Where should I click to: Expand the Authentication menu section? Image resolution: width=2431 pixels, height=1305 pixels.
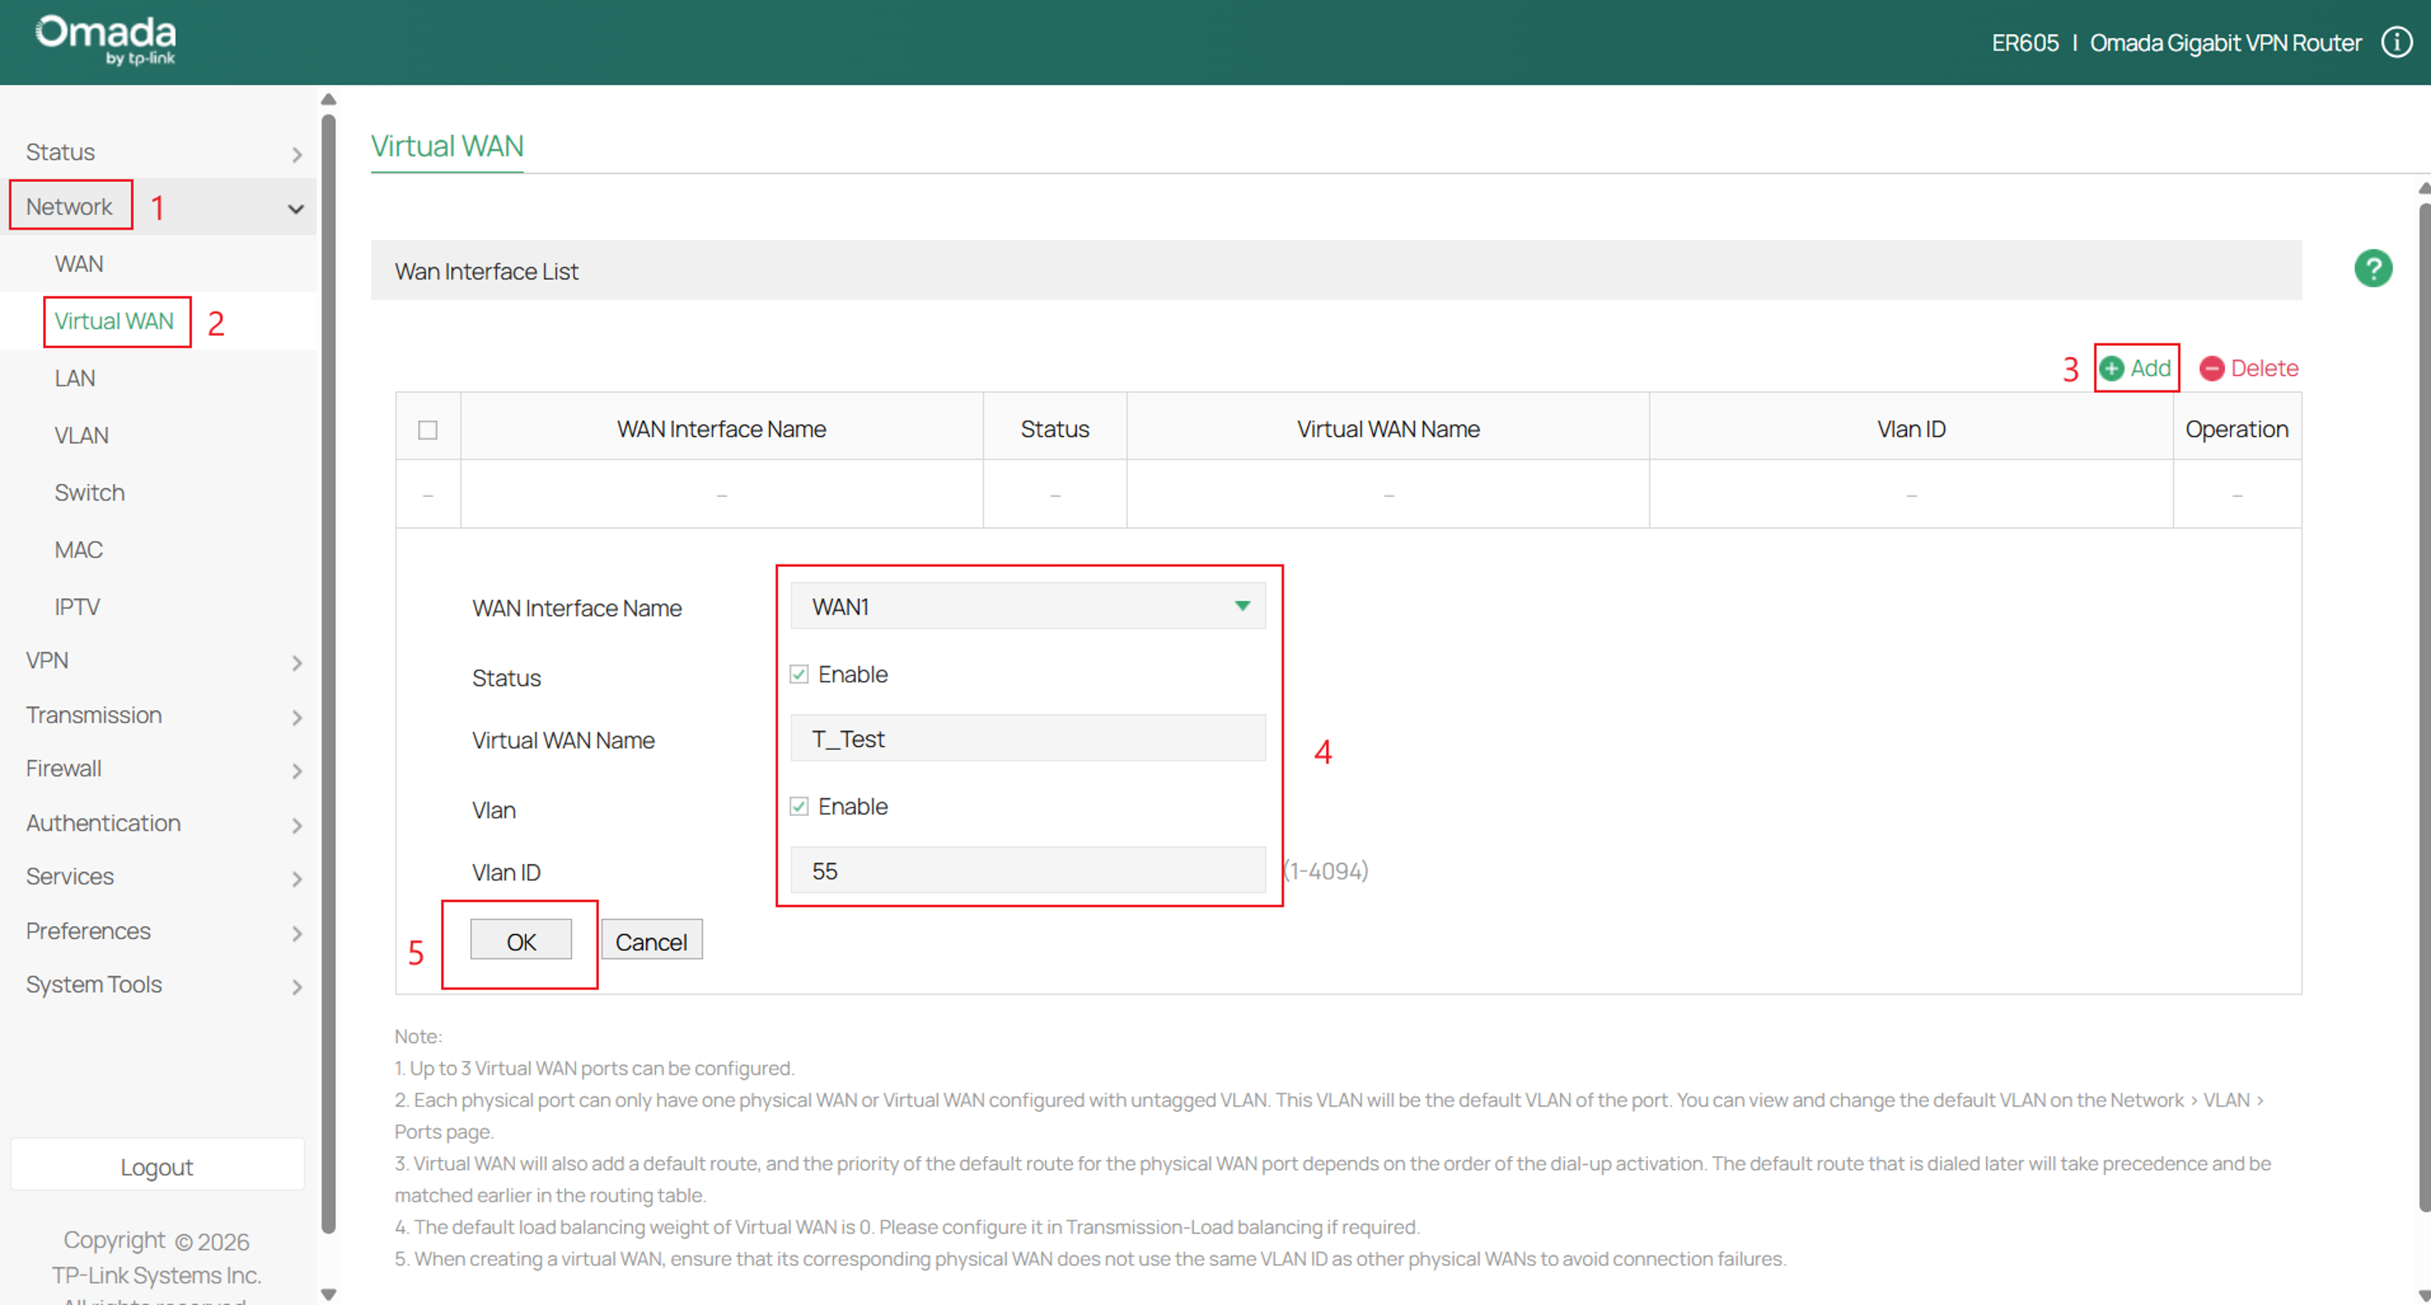pos(160,823)
